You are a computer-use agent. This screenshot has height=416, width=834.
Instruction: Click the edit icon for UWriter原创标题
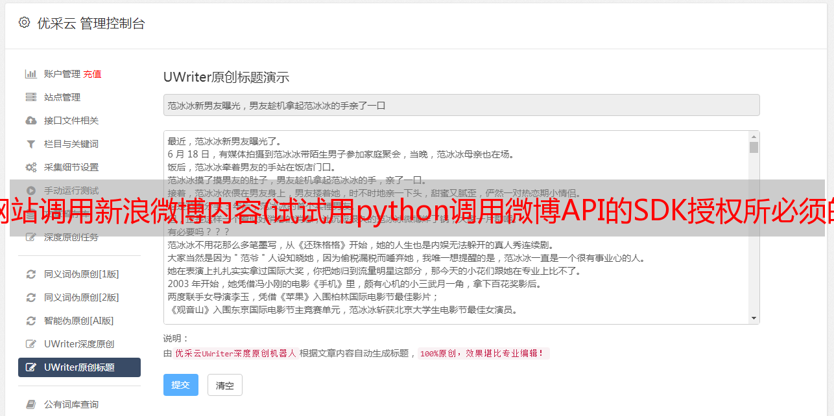point(30,367)
